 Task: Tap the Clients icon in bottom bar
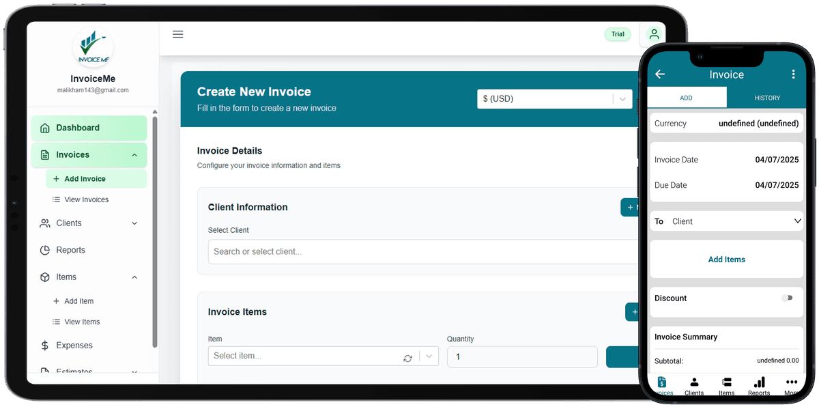tap(694, 385)
